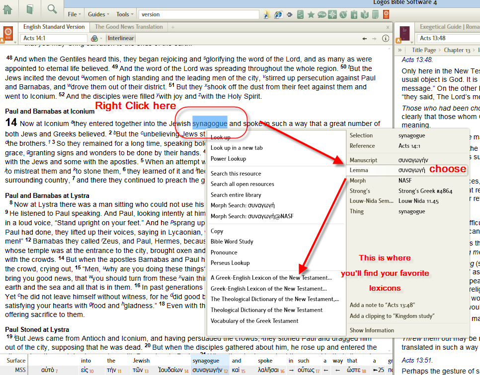Click the folder shortcut in toolbar
Image resolution: width=480 pixels, height=375 pixels.
tap(267, 14)
